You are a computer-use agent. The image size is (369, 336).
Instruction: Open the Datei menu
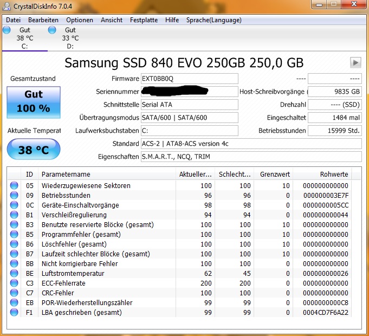13,20
